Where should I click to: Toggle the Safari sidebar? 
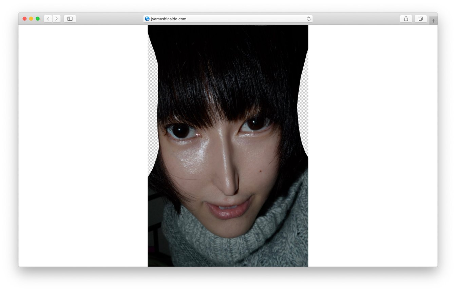70,19
